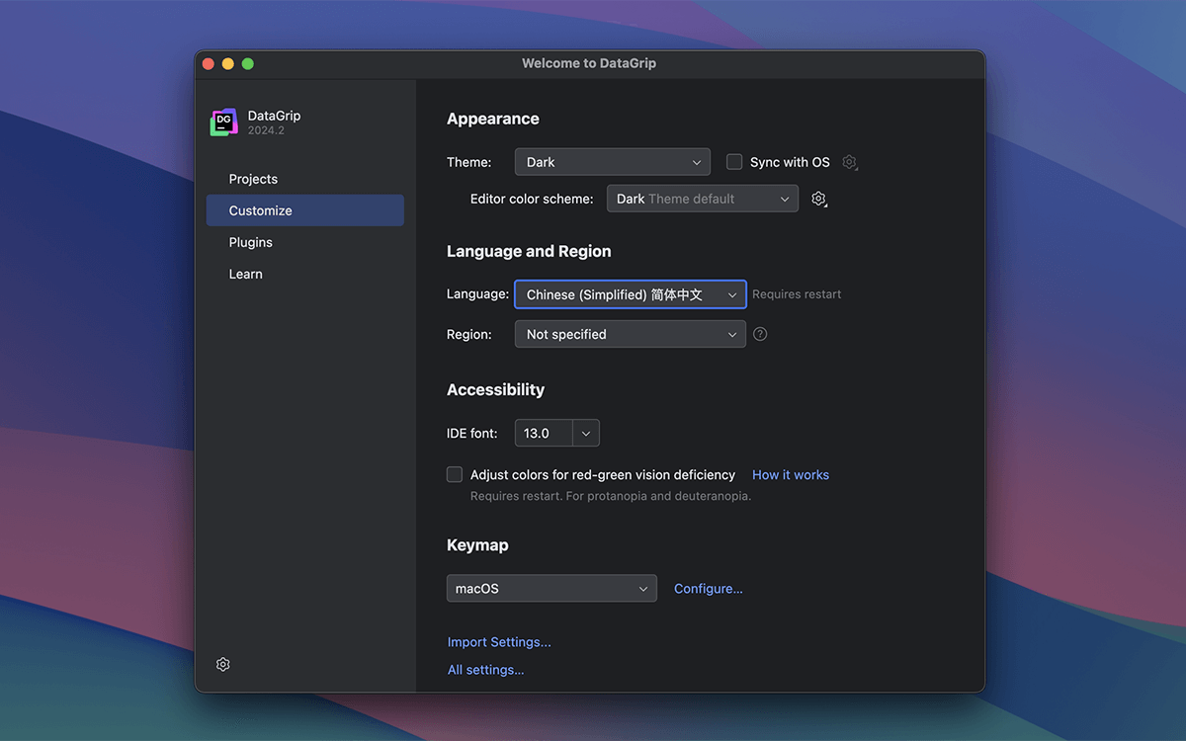Click the Editor color scheme: label

532,199
